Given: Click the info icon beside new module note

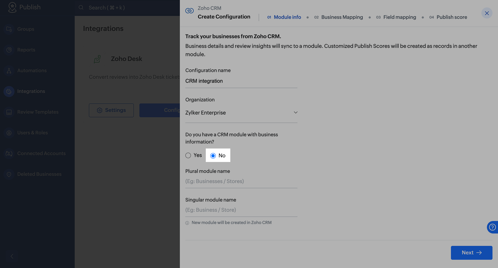Looking at the screenshot, I should (x=187, y=223).
